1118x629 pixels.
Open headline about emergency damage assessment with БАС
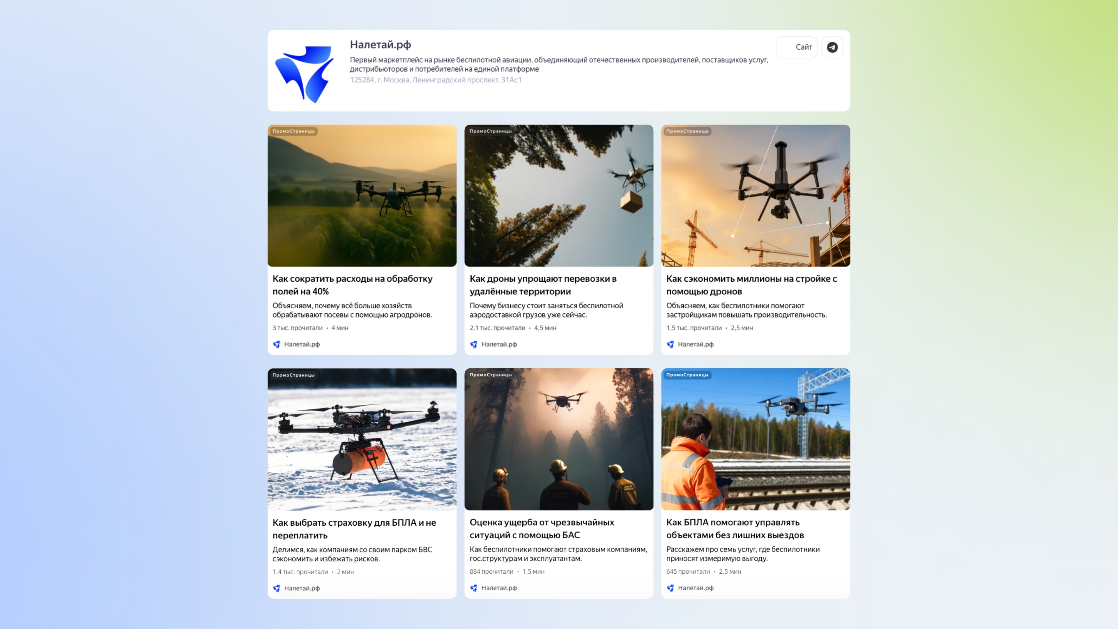[541, 528]
